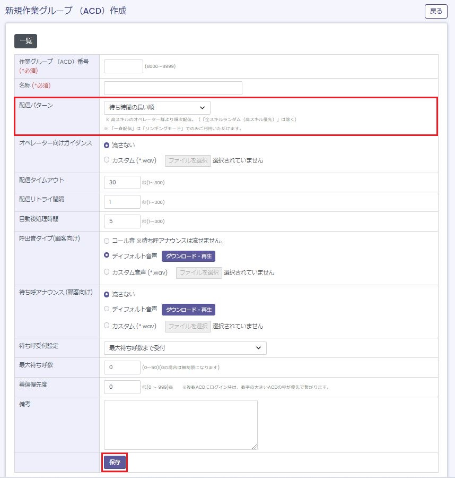Click the 配信タイムアウト seconds field
Image resolution: width=455 pixels, height=478 pixels.
point(122,182)
